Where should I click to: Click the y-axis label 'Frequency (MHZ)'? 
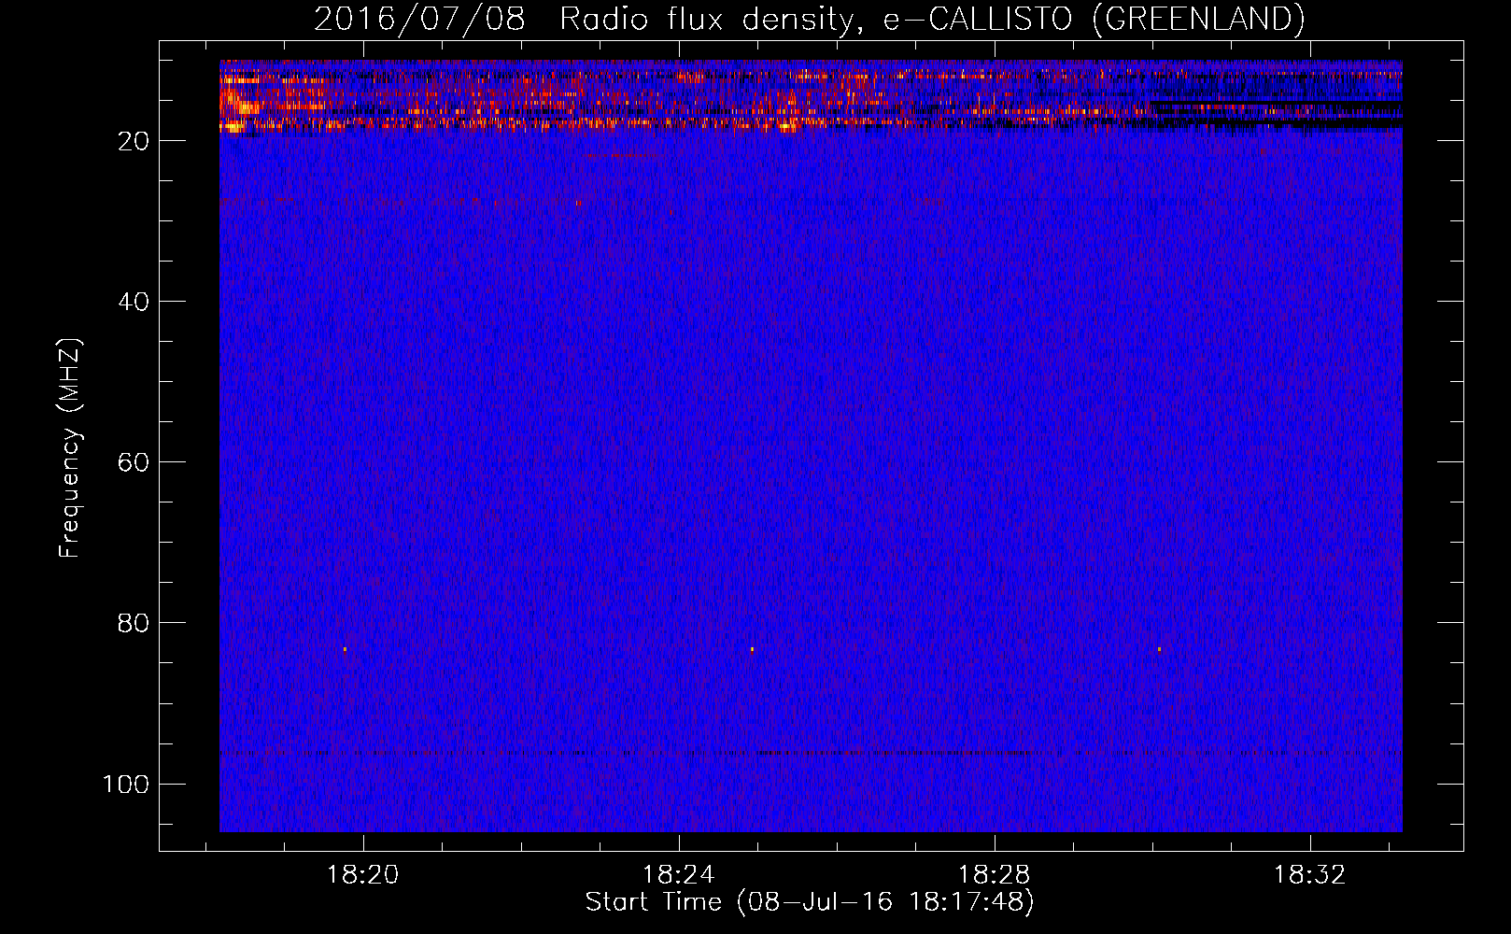click(x=70, y=448)
